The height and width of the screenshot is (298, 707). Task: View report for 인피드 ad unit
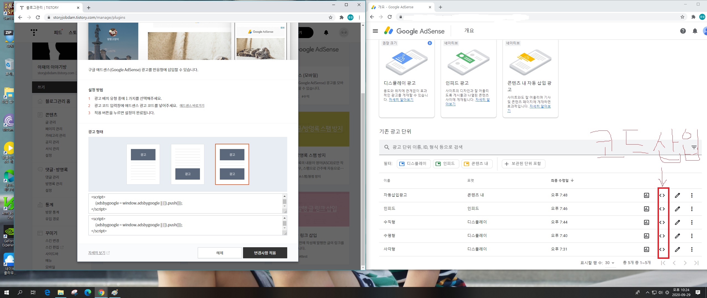click(x=647, y=209)
